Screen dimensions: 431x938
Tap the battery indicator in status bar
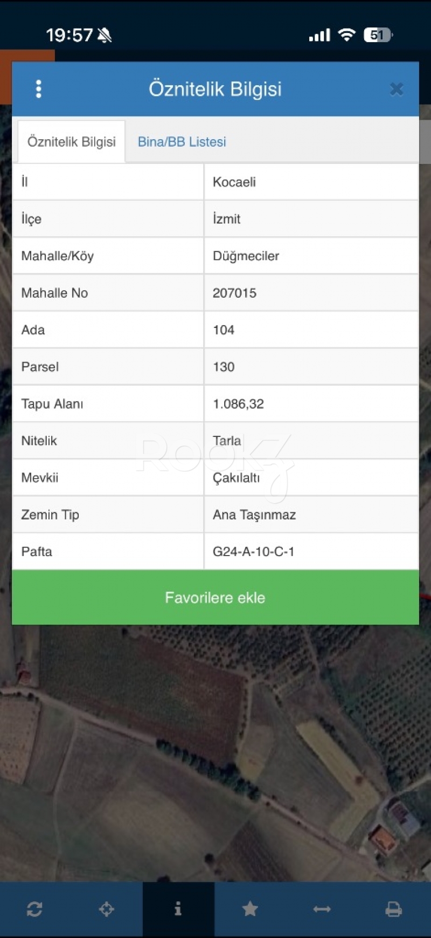click(x=378, y=35)
